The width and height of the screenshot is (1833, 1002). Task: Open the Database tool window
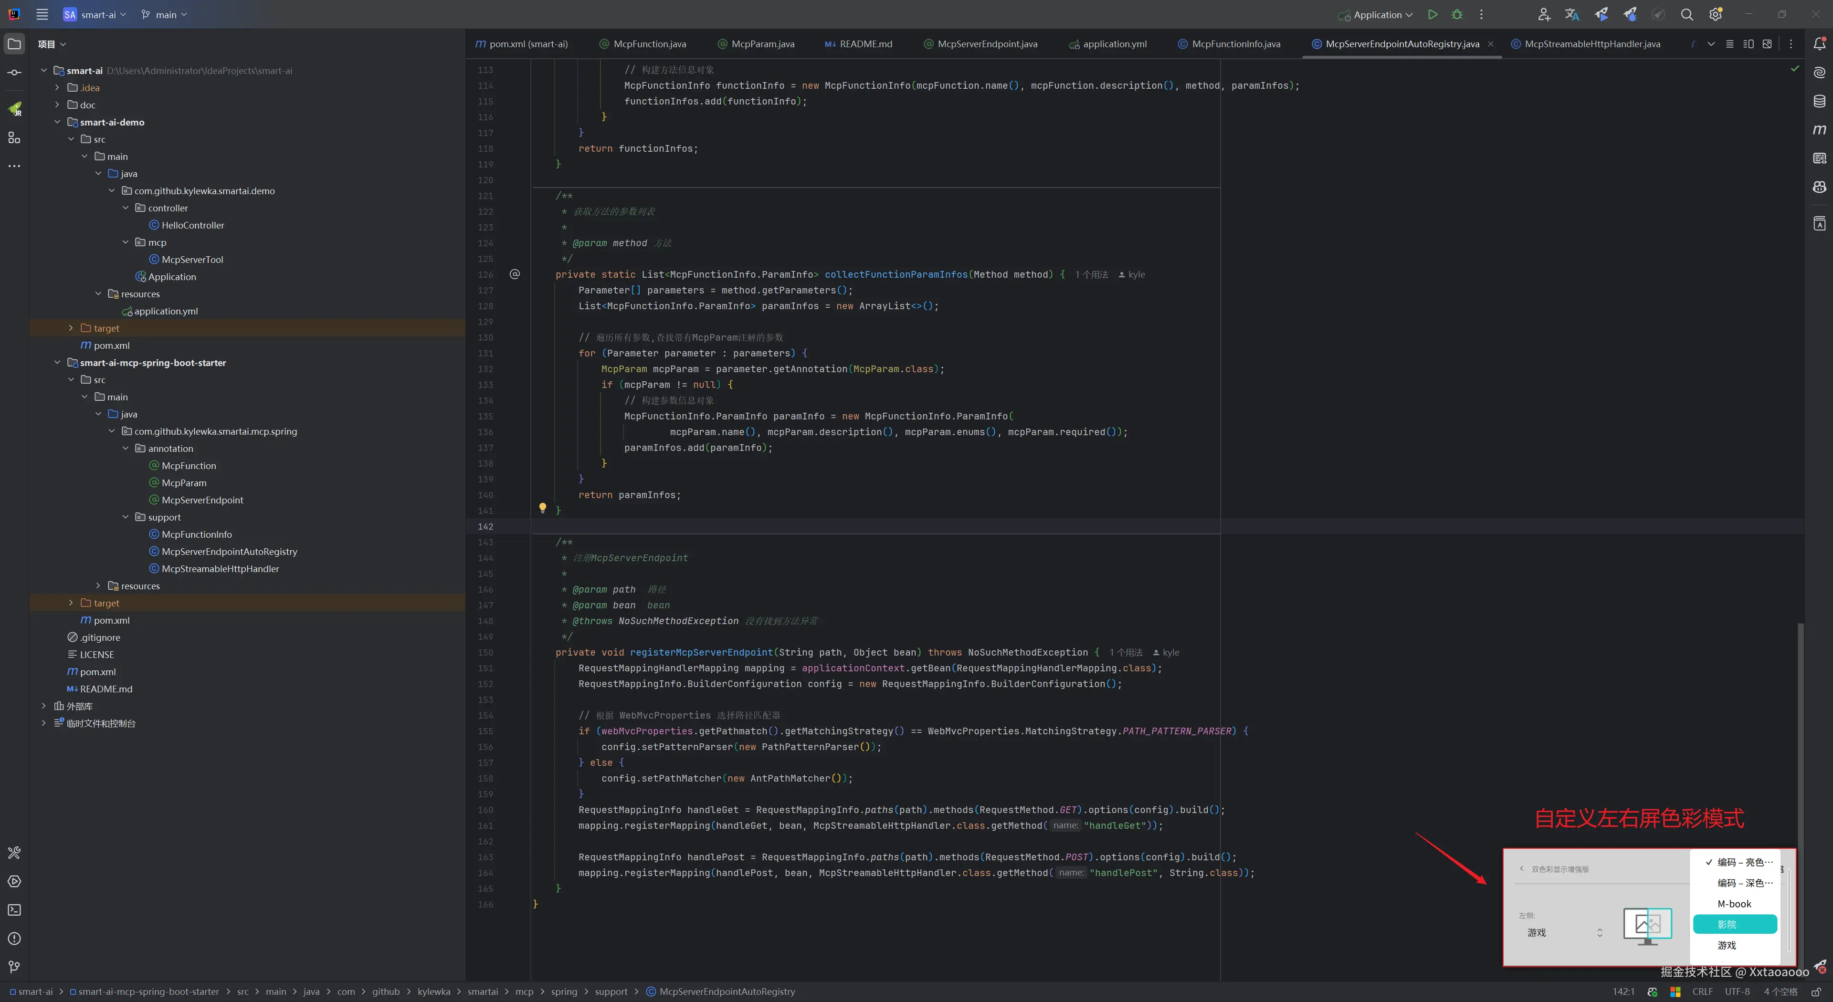click(x=1820, y=101)
